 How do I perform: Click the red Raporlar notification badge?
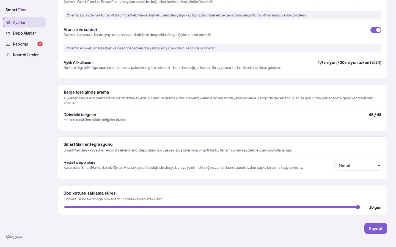40,44
